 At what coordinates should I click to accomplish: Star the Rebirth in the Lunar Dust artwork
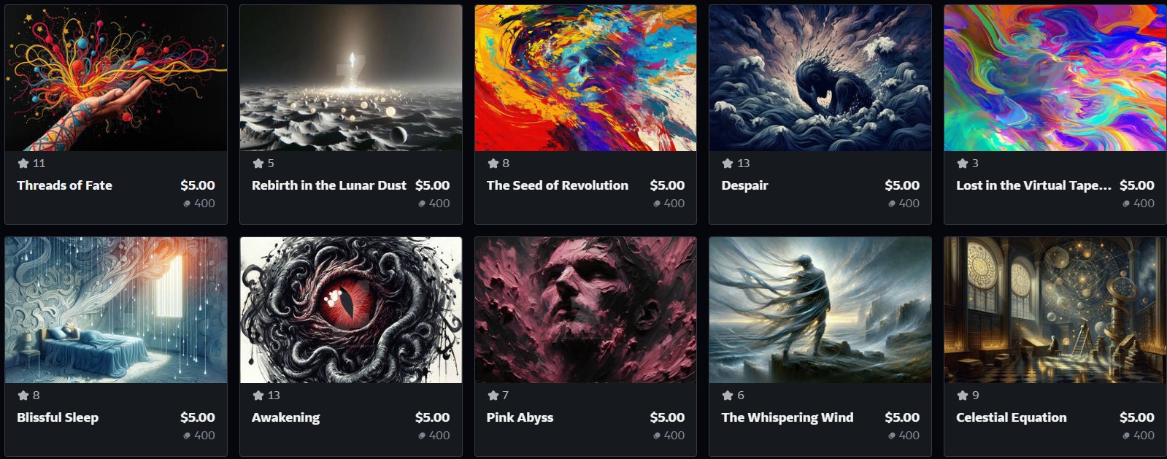tap(258, 163)
